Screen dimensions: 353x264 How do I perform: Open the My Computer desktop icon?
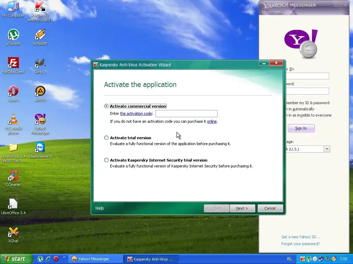point(13,9)
